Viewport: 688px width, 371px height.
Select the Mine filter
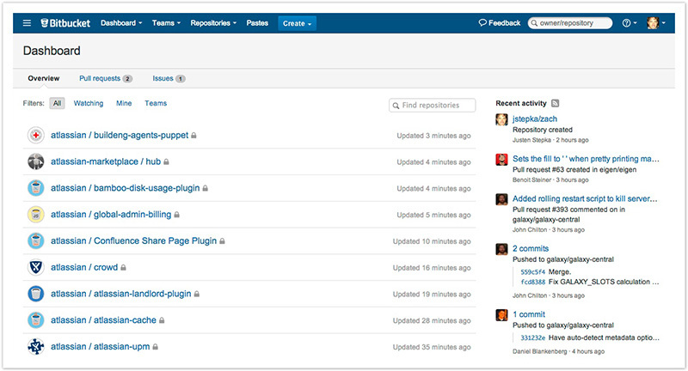point(124,103)
